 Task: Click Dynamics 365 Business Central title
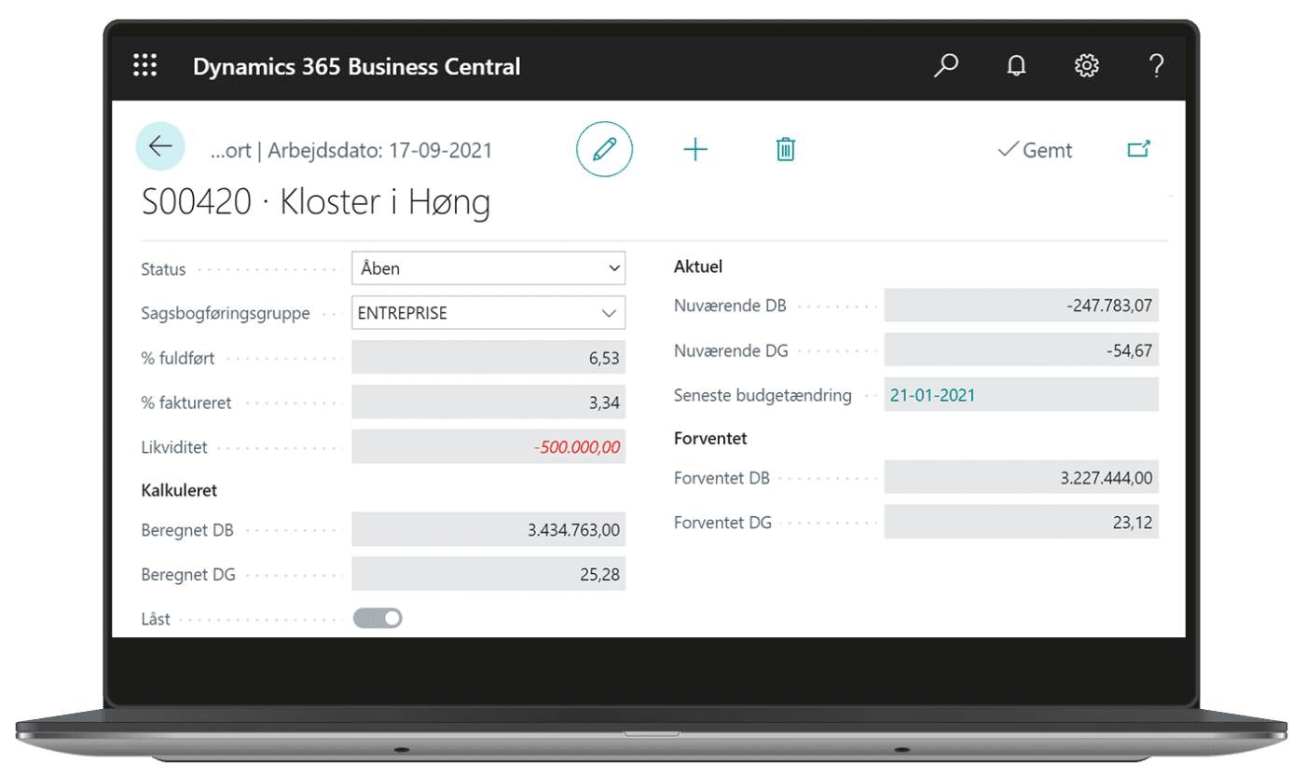[356, 67]
